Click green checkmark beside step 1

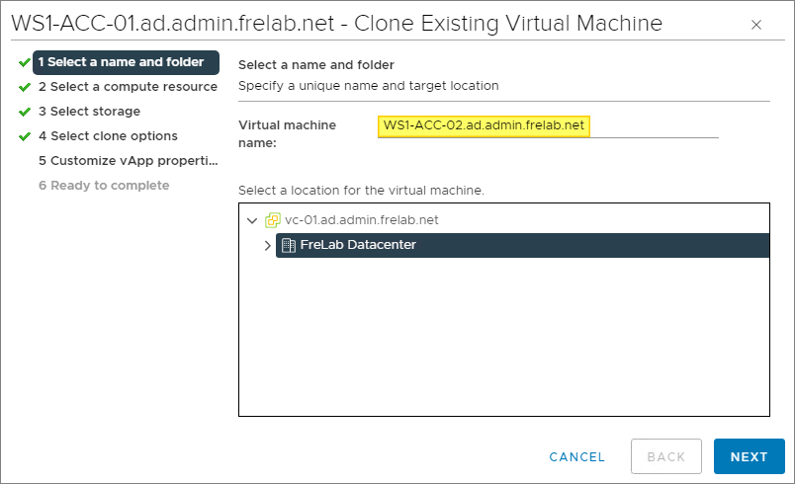24,62
